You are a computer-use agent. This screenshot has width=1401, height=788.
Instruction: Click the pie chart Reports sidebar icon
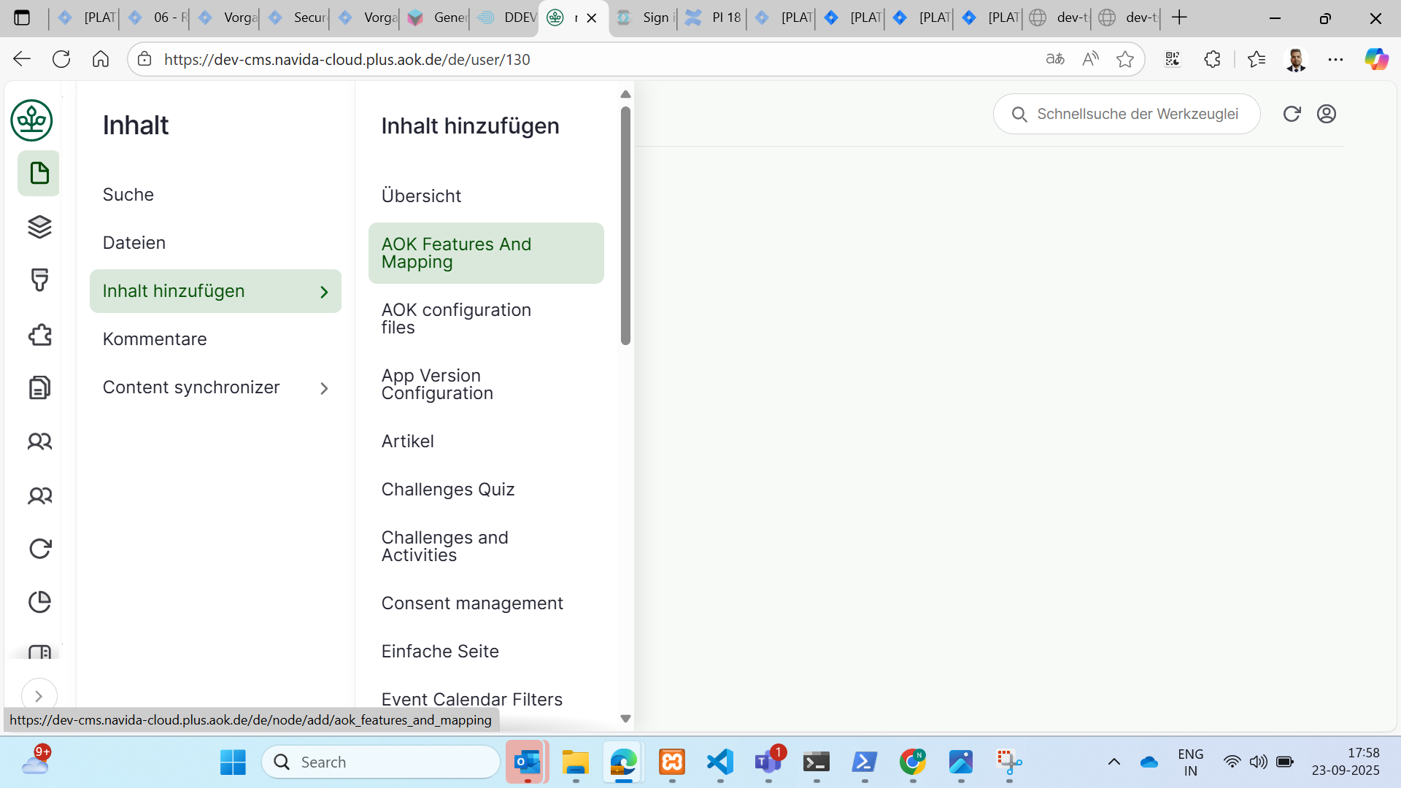39,602
